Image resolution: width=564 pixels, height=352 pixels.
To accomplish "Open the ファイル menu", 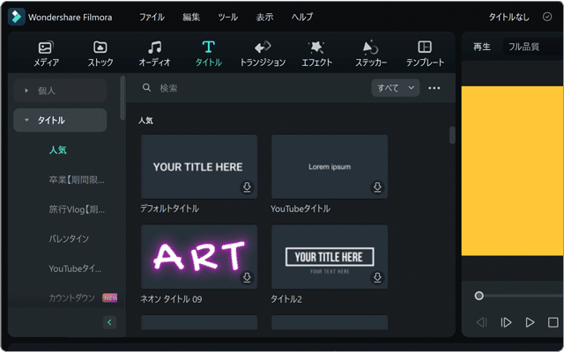I will [x=152, y=17].
